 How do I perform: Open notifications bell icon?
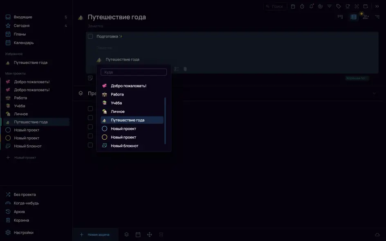311,6
